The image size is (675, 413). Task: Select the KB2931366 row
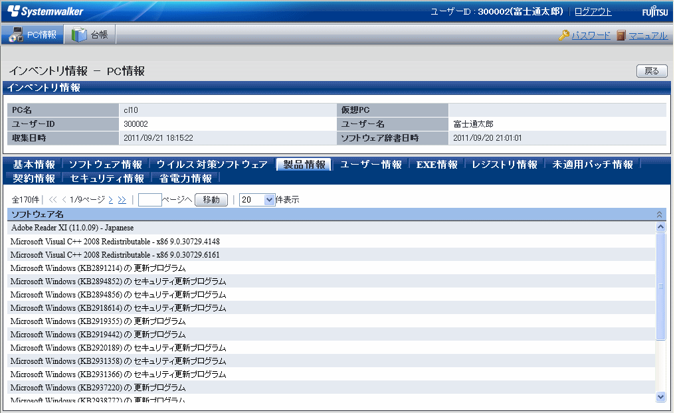click(332, 374)
